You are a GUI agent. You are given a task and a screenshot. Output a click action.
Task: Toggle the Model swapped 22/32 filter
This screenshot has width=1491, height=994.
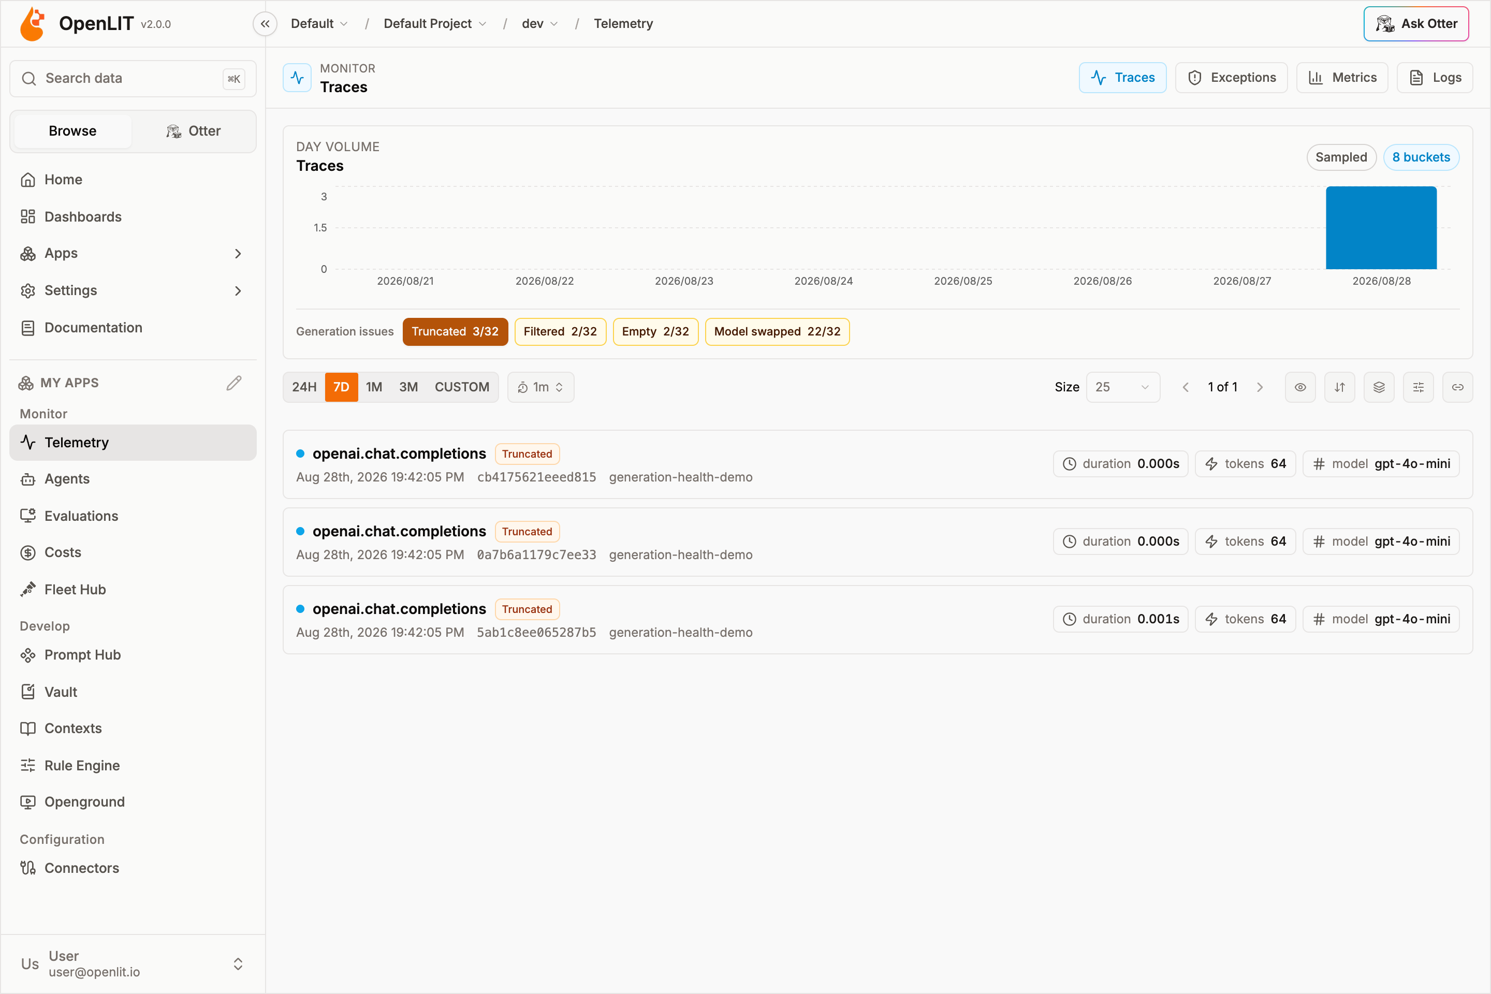[777, 331]
